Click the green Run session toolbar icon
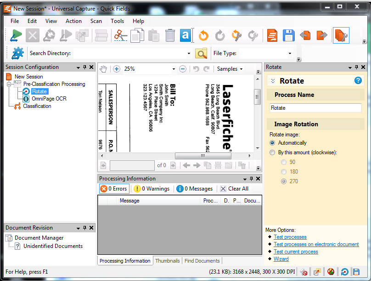The image size is (371, 281). (16, 35)
